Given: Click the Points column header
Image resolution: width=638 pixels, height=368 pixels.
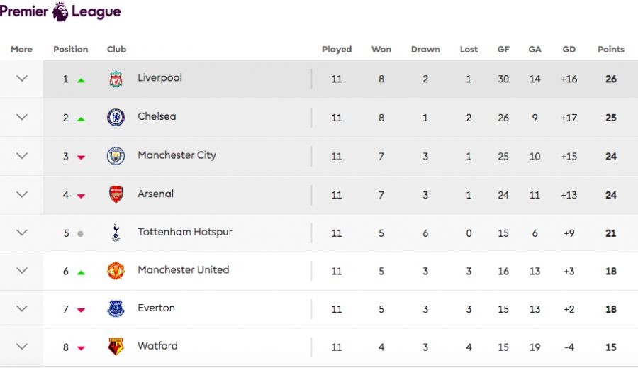Looking at the screenshot, I should point(610,50).
